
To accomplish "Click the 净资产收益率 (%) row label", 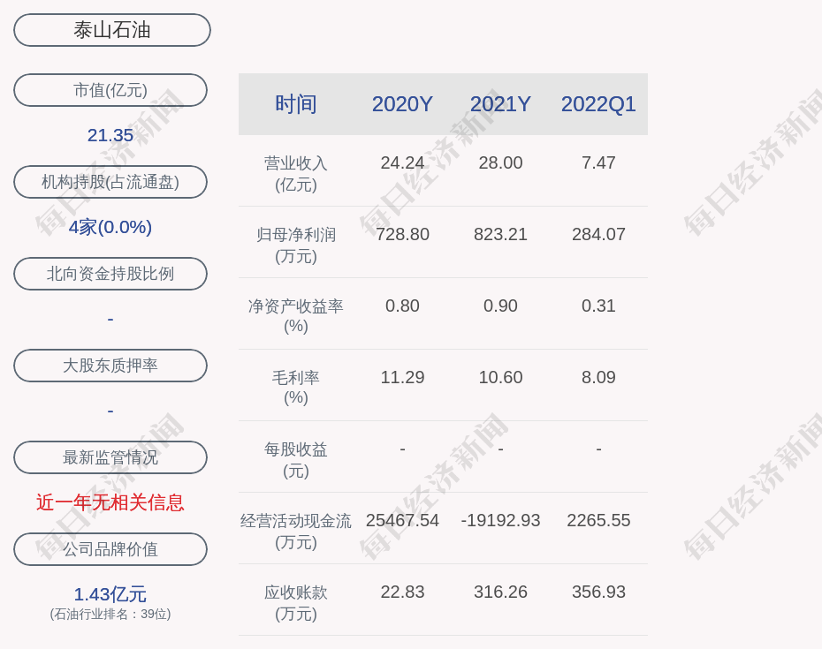I will pos(296,316).
